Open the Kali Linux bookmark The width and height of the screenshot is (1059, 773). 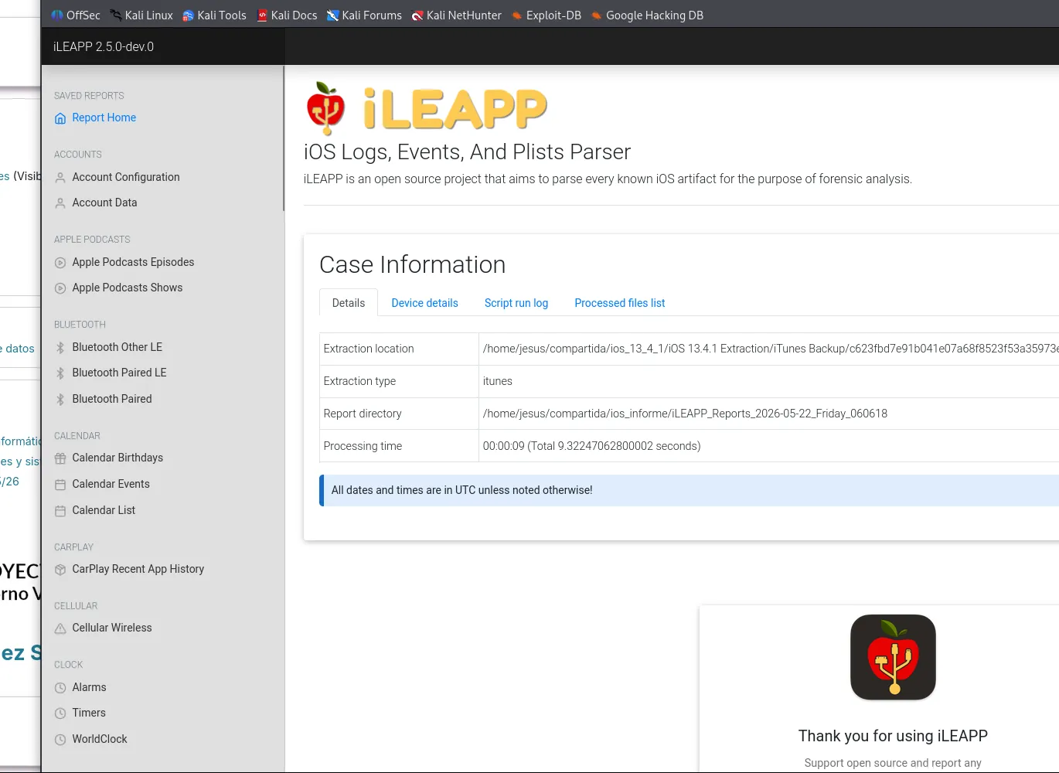point(141,15)
